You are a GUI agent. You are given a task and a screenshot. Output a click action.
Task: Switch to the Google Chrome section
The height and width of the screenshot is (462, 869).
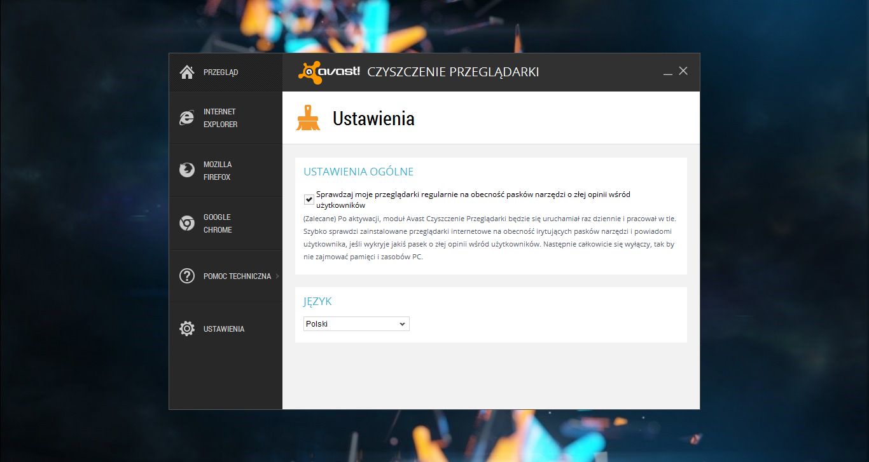226,223
